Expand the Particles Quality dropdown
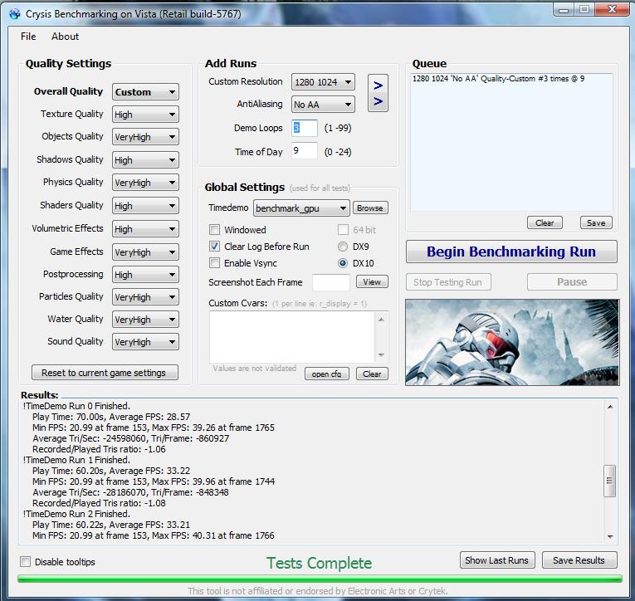635x601 pixels. (x=145, y=297)
